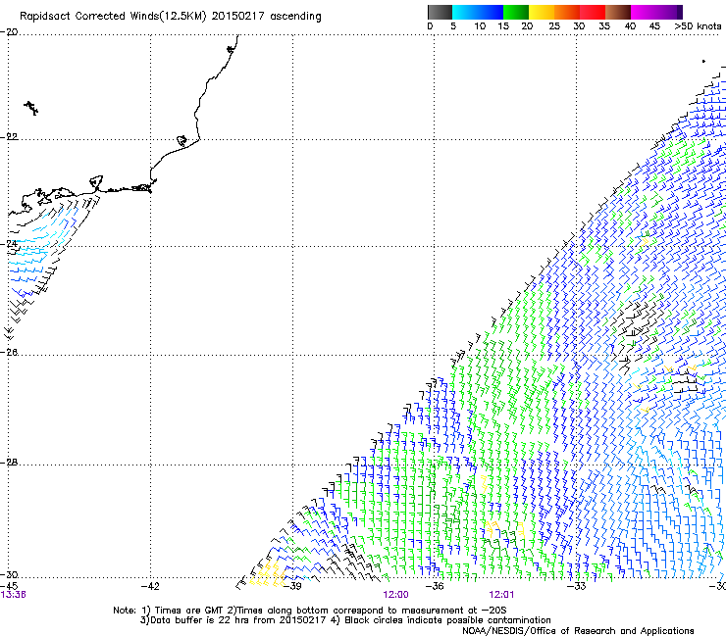Click the cyan-blue 5–15 knots legend segment

[x=478, y=12]
